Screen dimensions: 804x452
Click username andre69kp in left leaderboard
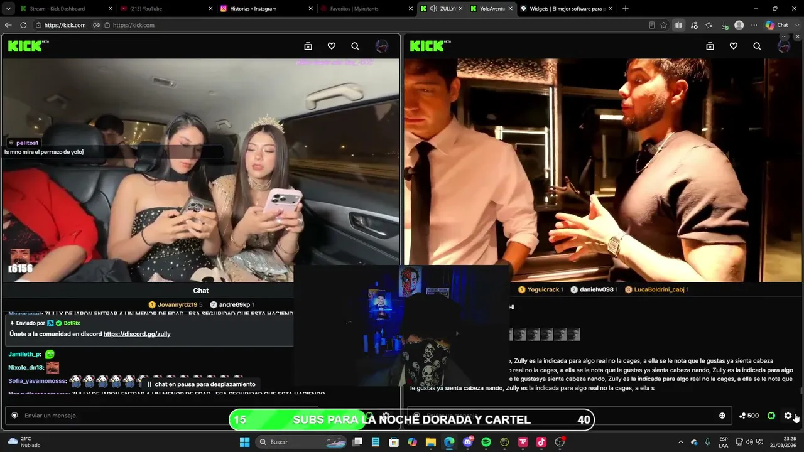pos(234,304)
